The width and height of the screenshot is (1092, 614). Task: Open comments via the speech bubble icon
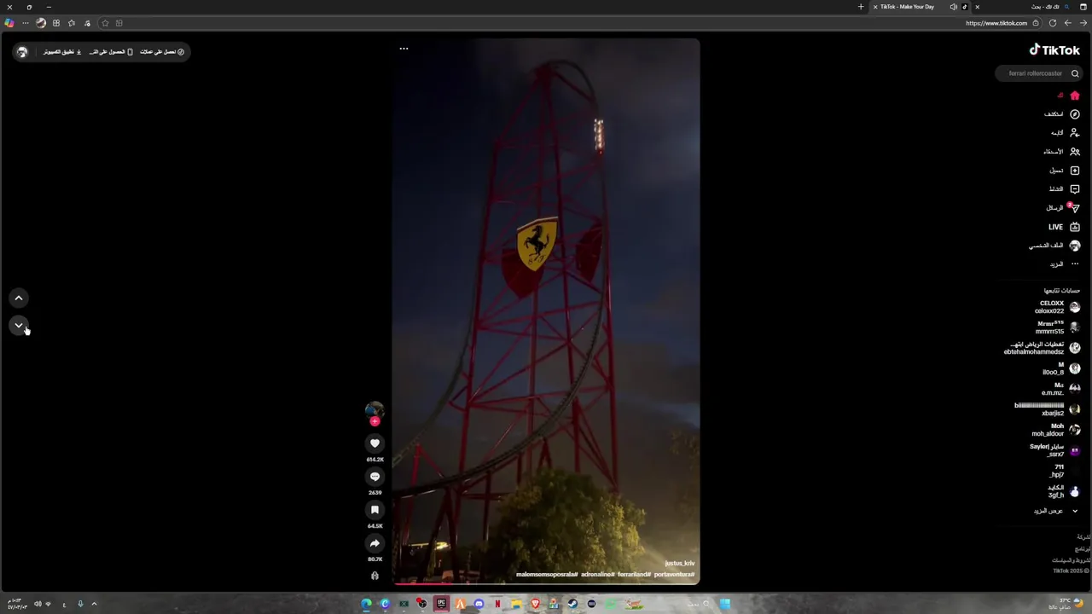click(x=375, y=477)
